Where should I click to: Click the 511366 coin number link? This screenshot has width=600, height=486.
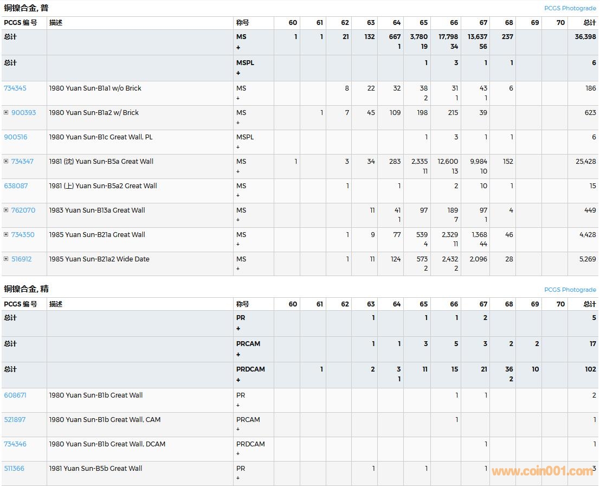pos(14,469)
